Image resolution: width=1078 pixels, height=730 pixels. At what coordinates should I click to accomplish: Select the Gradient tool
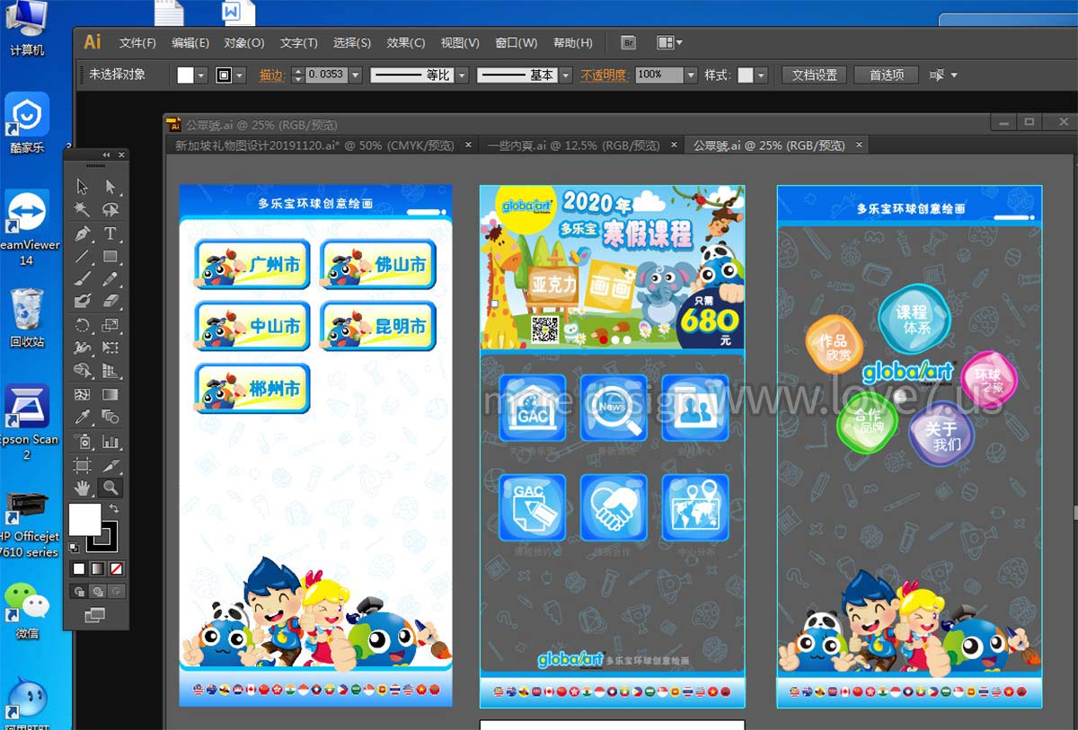tap(110, 394)
